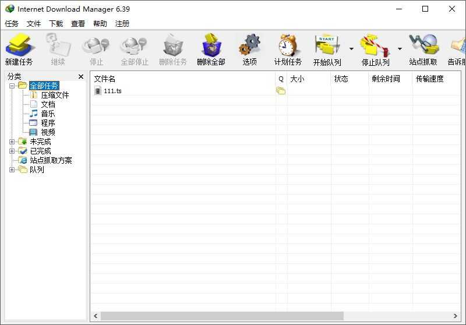The width and height of the screenshot is (466, 325).
Task: Click the 继续 (resume) toolbar icon
Action: coord(58,45)
